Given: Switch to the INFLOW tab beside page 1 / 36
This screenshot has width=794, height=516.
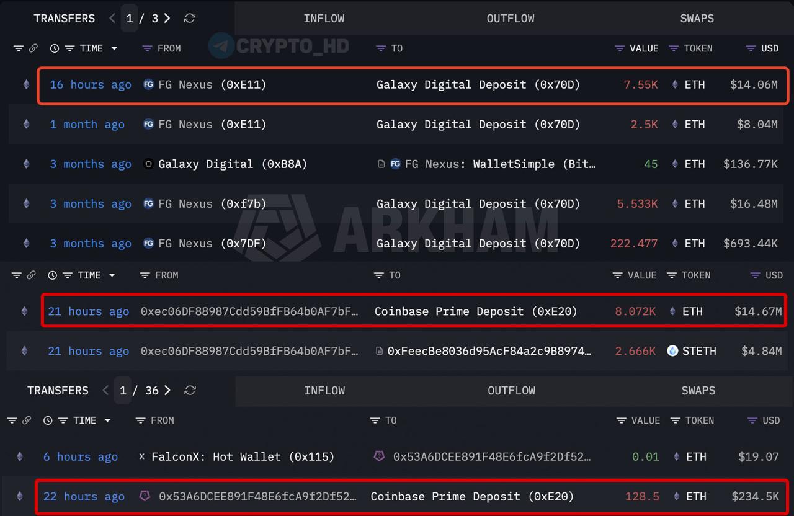Looking at the screenshot, I should pos(324,390).
